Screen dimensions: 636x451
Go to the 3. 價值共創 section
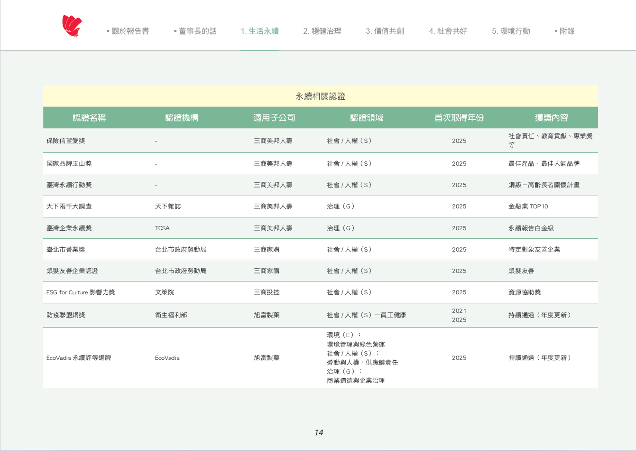tap(385, 31)
